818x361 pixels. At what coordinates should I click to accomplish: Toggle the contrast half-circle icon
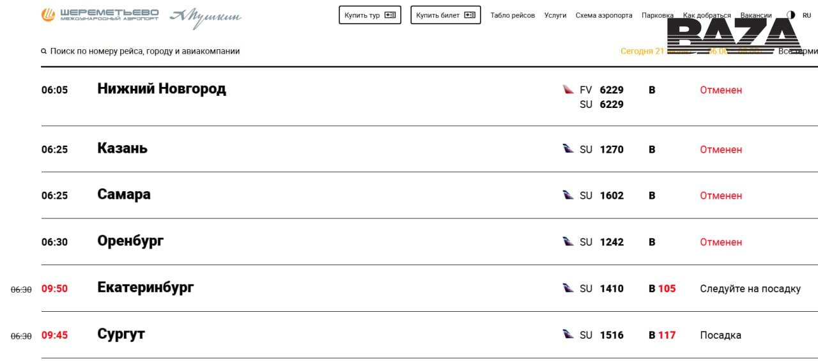point(791,15)
